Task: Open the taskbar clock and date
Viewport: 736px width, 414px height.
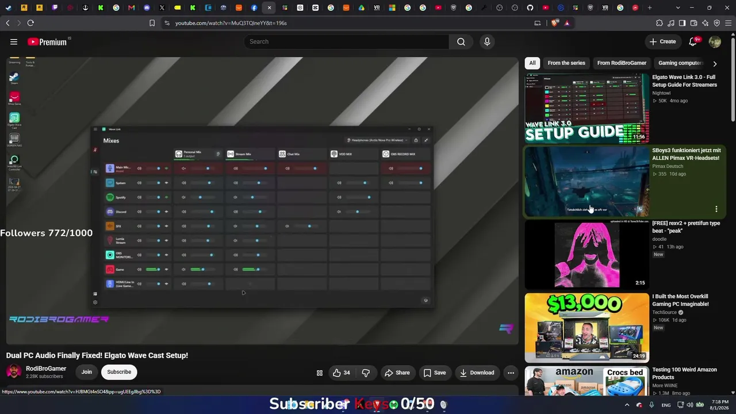Action: click(x=720, y=405)
